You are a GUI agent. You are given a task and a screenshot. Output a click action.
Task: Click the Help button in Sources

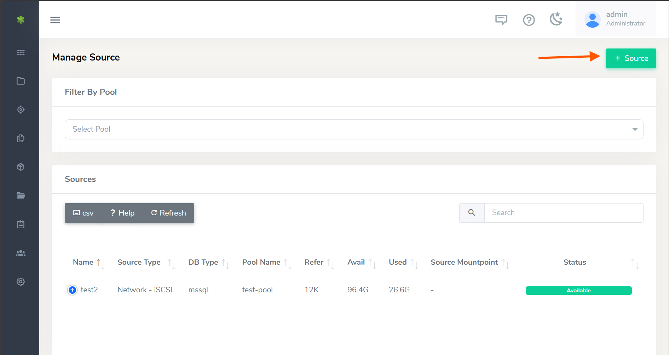[x=122, y=213]
